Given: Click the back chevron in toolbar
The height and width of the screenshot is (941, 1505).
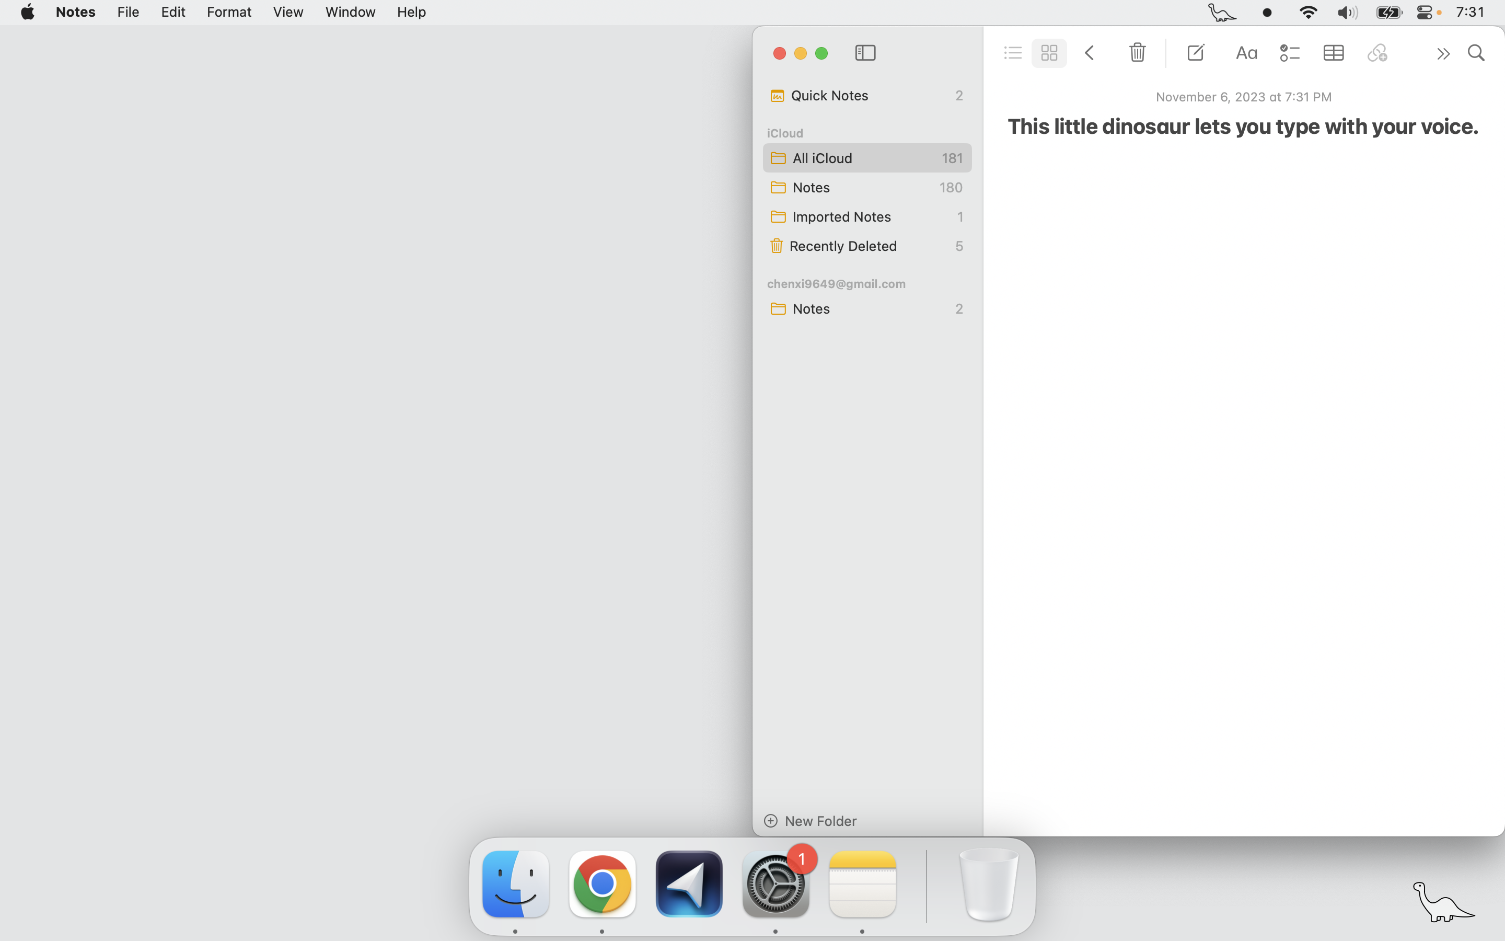Looking at the screenshot, I should pos(1090,53).
